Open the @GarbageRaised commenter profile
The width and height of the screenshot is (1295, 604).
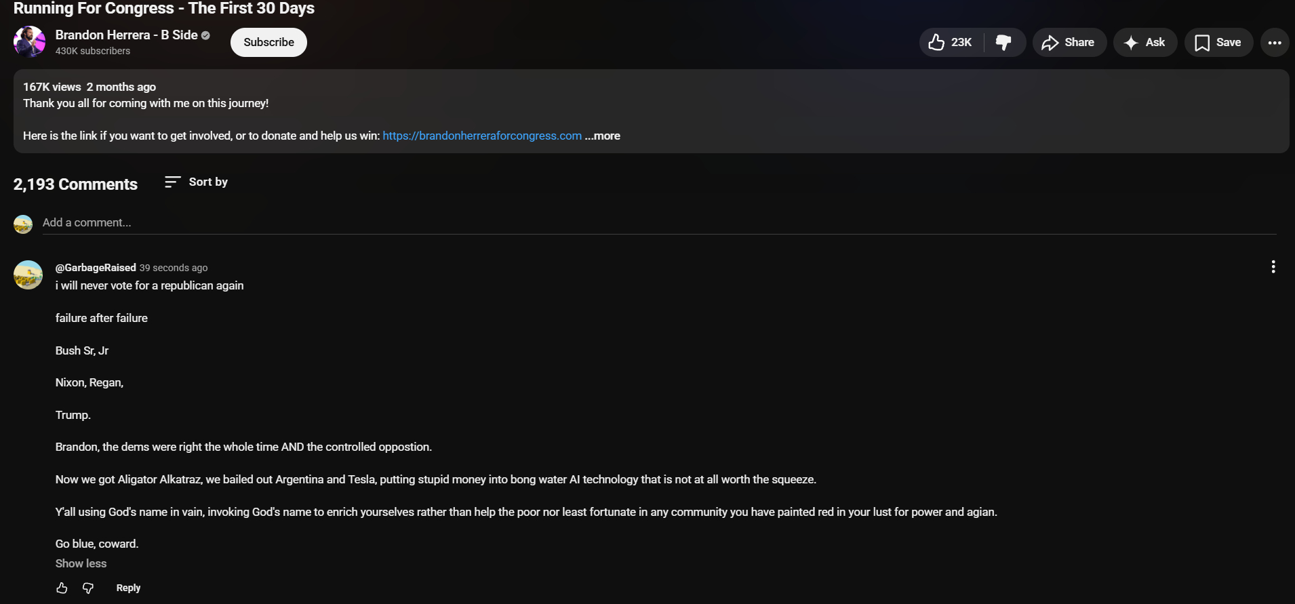coord(96,268)
